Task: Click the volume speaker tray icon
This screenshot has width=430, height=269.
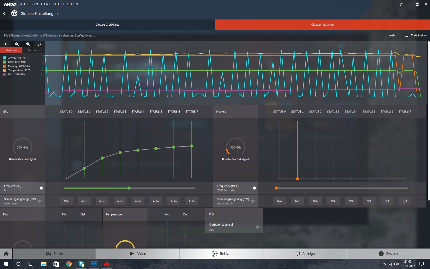Action: [x=396, y=264]
